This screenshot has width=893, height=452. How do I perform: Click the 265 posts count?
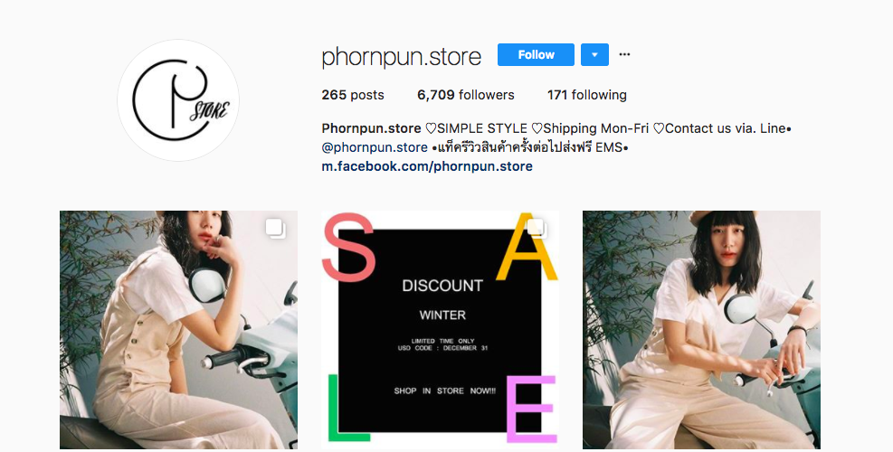(353, 95)
